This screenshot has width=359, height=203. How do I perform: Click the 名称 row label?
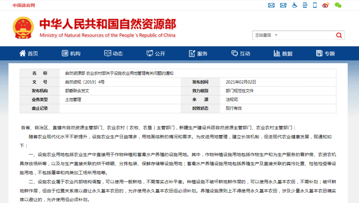(x=40, y=73)
